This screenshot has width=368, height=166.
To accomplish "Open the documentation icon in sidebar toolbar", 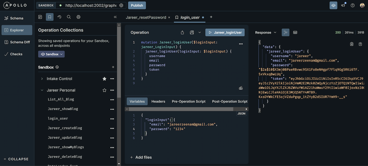I will click(x=40, y=17).
